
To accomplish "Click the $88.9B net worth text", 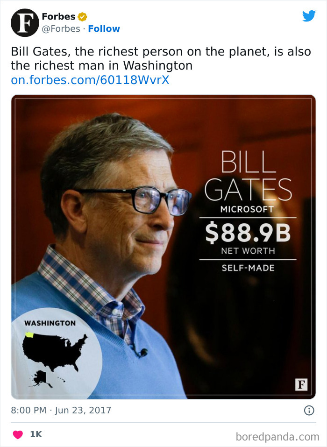I will 248,233.
